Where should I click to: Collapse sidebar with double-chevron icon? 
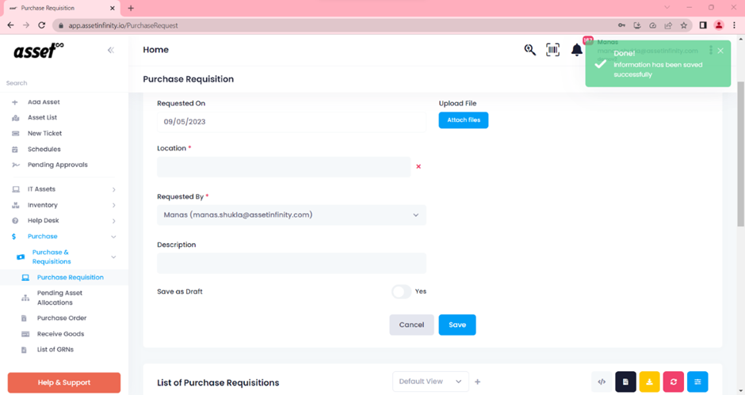[111, 50]
